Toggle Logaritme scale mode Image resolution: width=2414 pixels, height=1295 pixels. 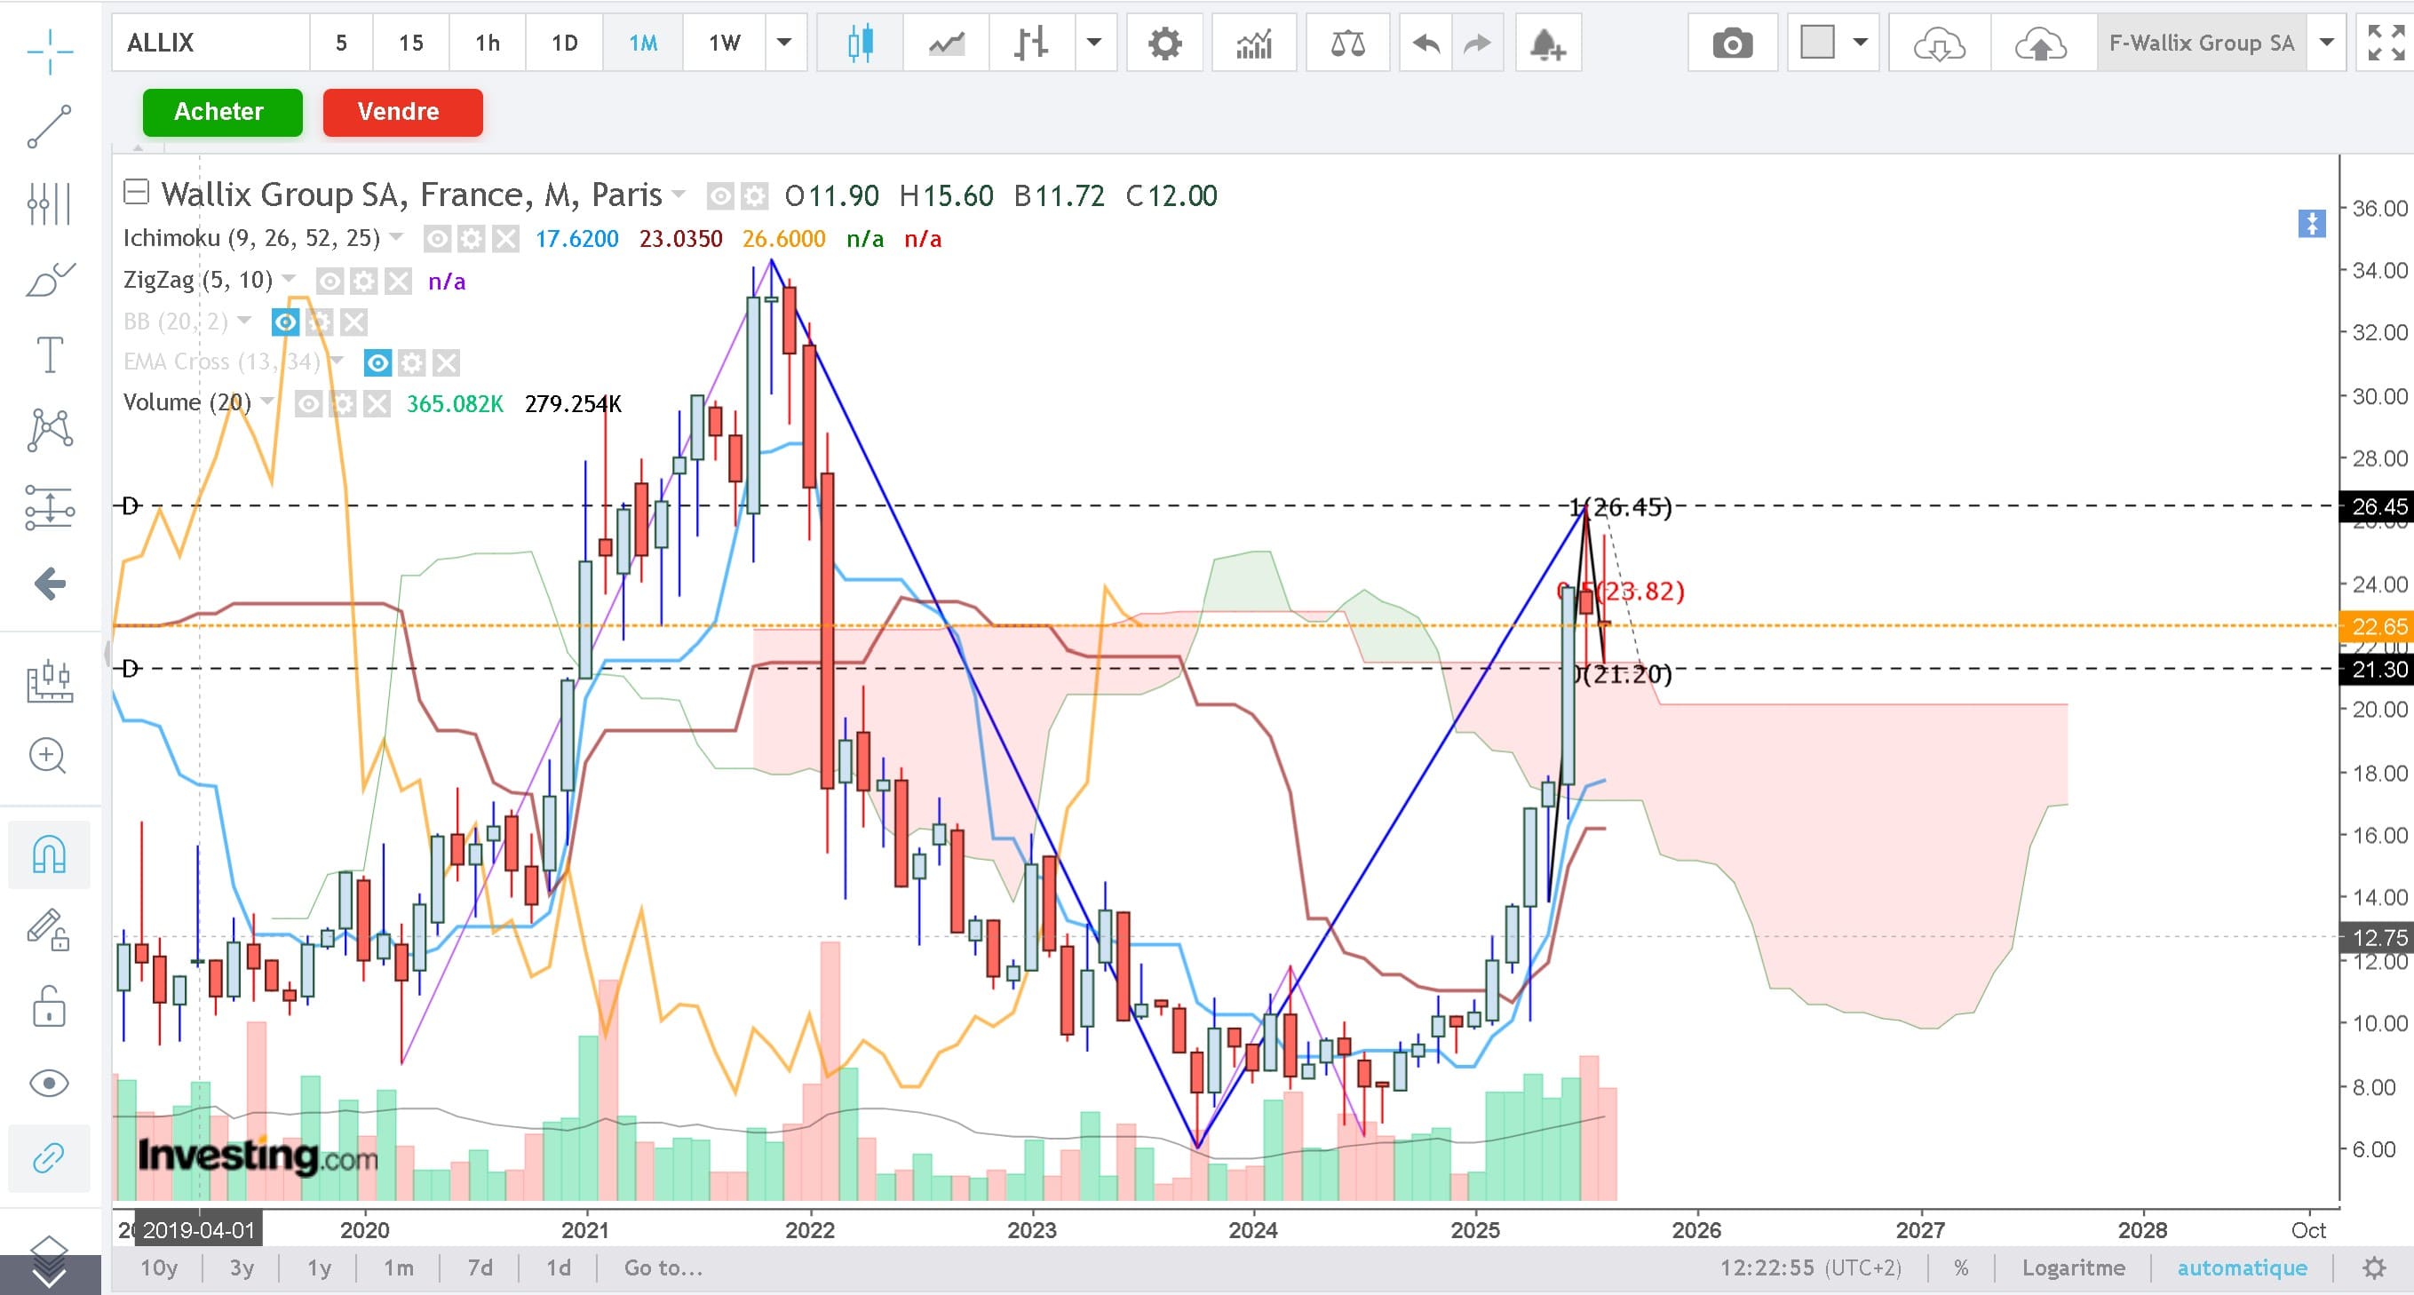click(x=2073, y=1267)
